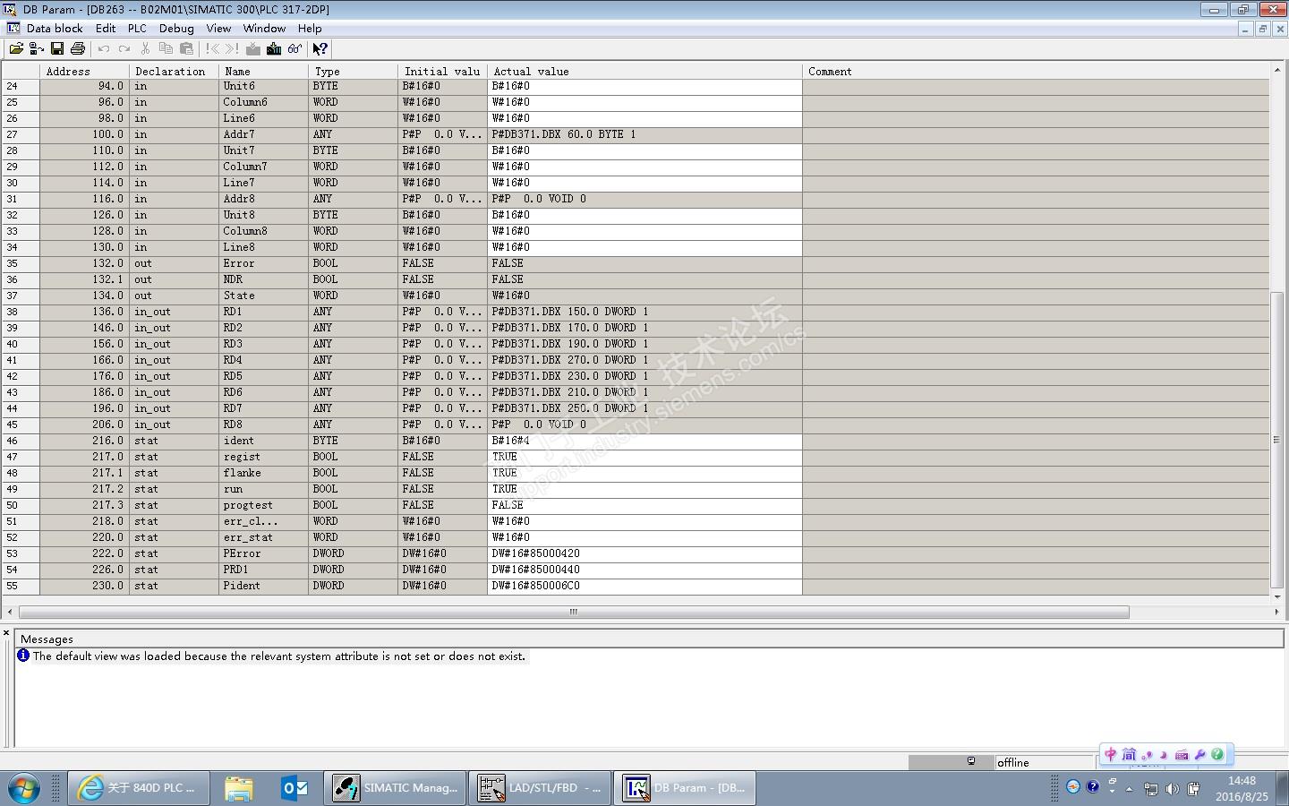The image size is (1289, 806).
Task: Click the right double-arrow exclamation toolbar icon
Action: [x=233, y=48]
